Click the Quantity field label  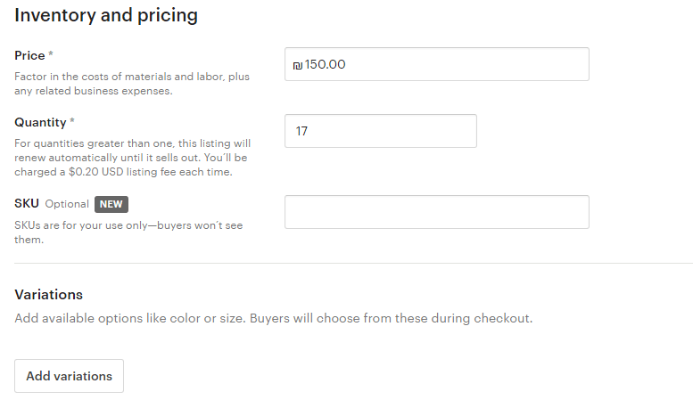pyautogui.click(x=40, y=122)
